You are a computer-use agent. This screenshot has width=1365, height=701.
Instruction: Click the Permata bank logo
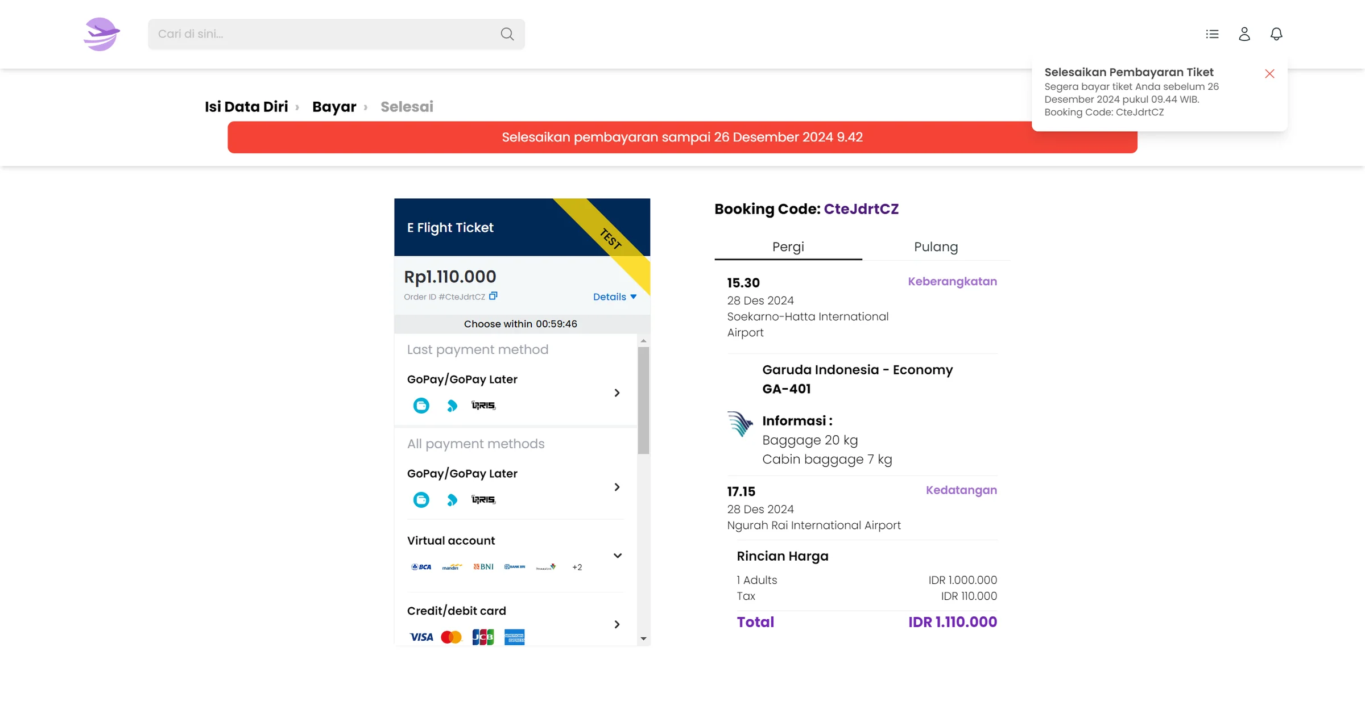546,567
